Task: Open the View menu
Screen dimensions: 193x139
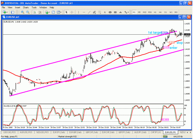Action: click(x=10, y=7)
